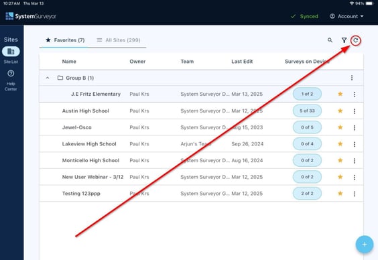Click Aug 16, 2024 date cell
378x260 pixels.
point(247,160)
